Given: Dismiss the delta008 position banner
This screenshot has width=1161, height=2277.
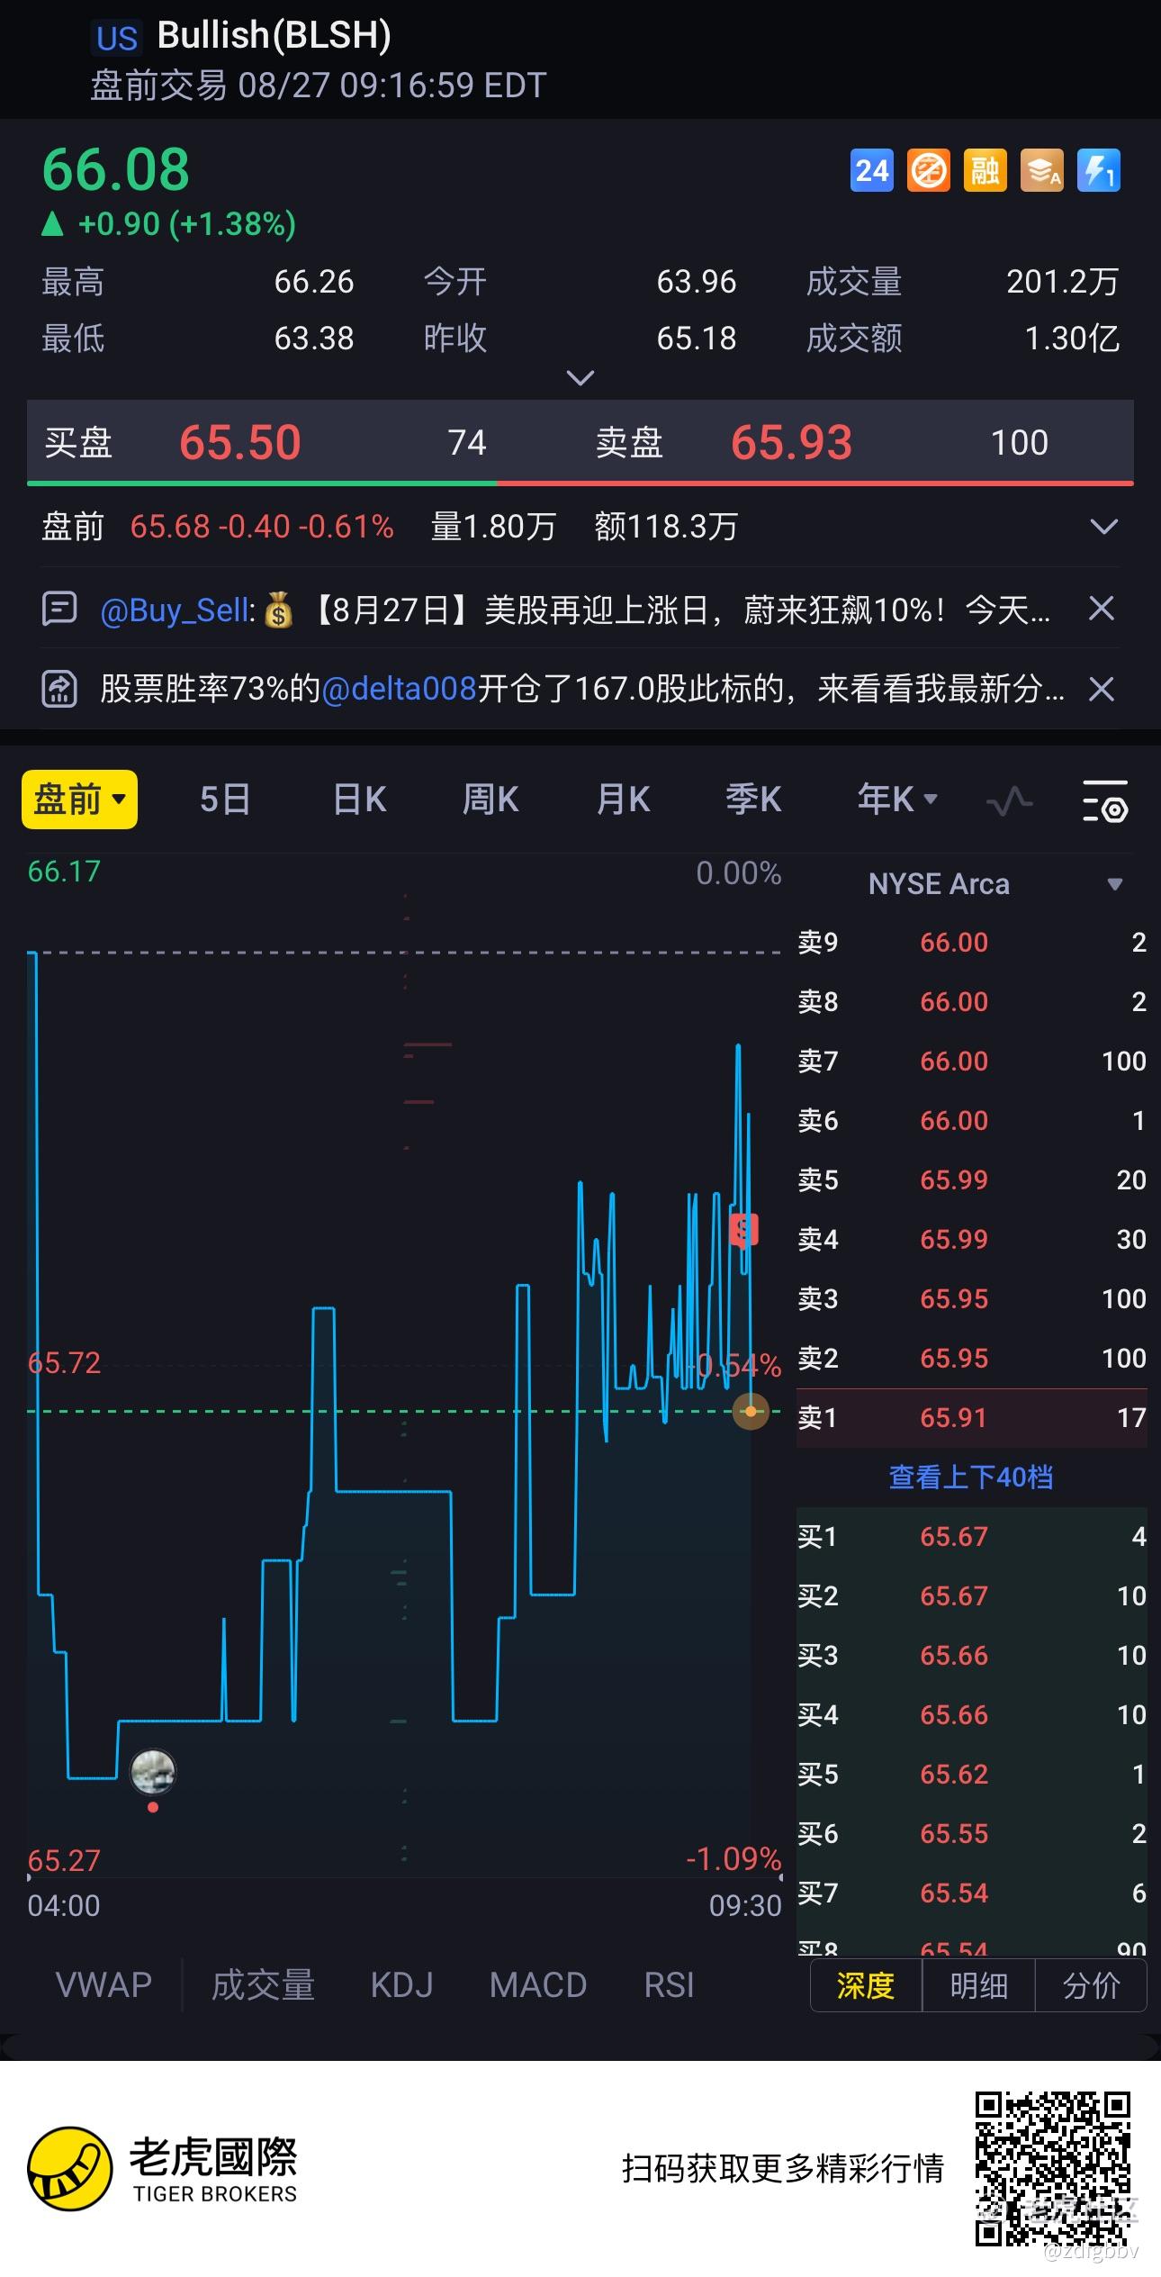Looking at the screenshot, I should point(1102,689).
